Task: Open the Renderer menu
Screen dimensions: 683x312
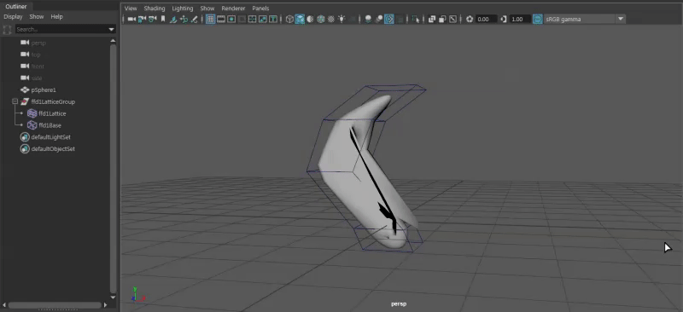Action: (x=233, y=9)
